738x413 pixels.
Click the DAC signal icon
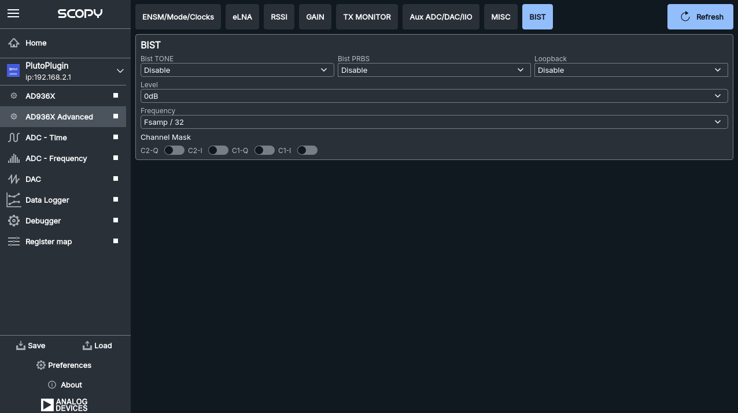tap(14, 179)
